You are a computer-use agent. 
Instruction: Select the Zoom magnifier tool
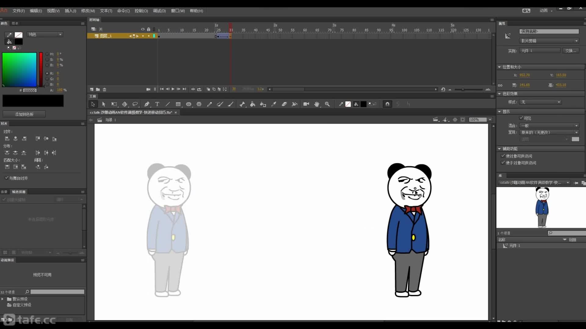click(327, 104)
